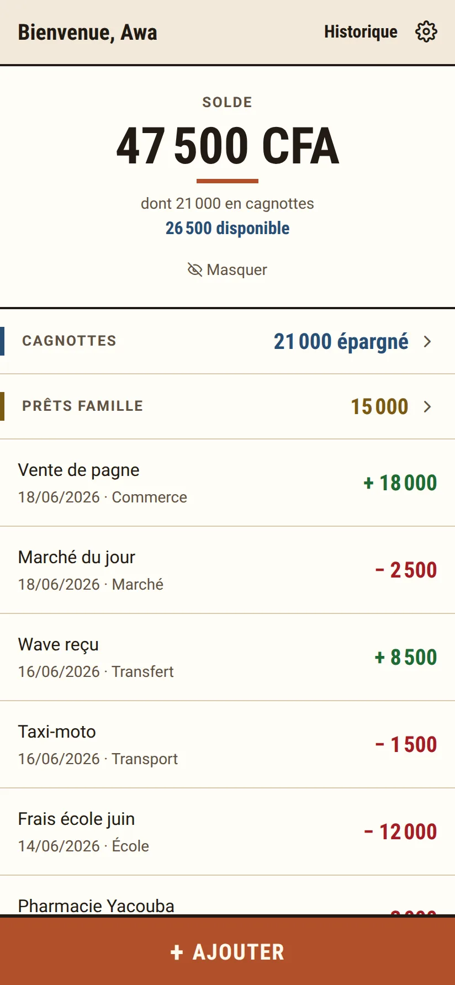This screenshot has width=455, height=985.
Task: Open the Cagnottes section row
Action: pyautogui.click(x=227, y=341)
